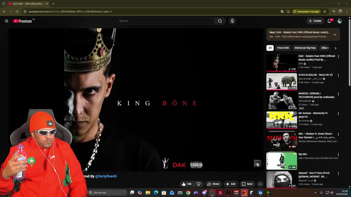Click Demander à Google button
The image size is (351, 197).
[306, 11]
